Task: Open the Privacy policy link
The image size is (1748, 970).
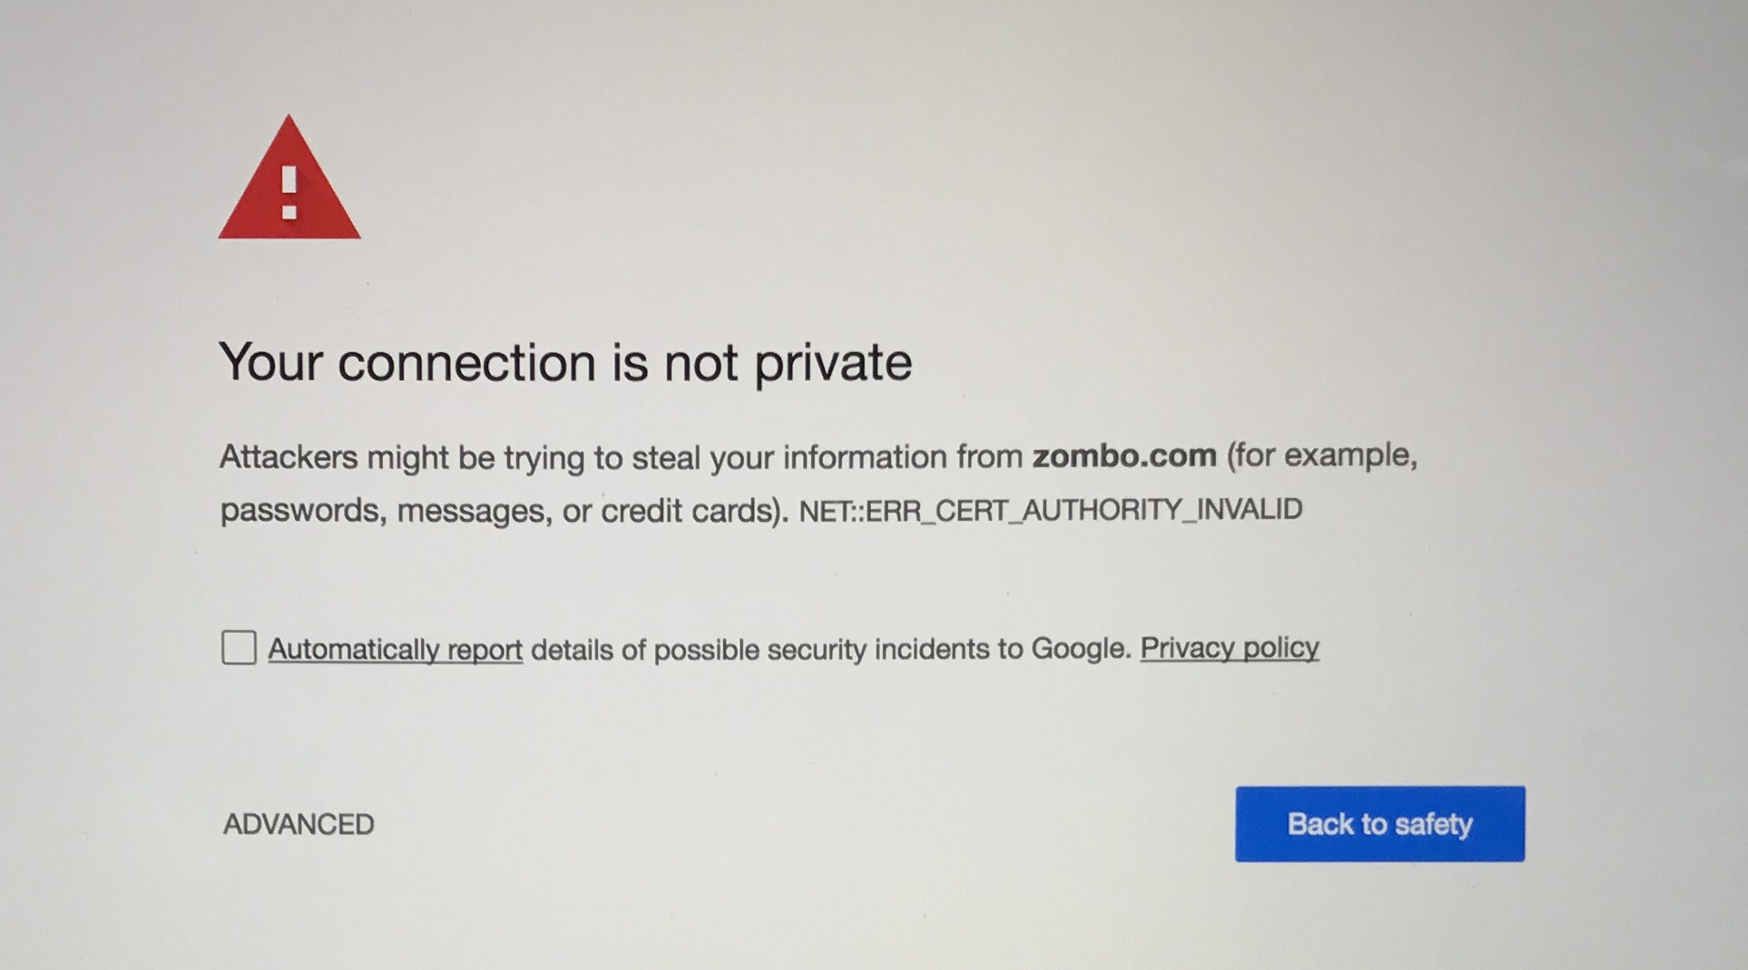Action: point(1231,647)
